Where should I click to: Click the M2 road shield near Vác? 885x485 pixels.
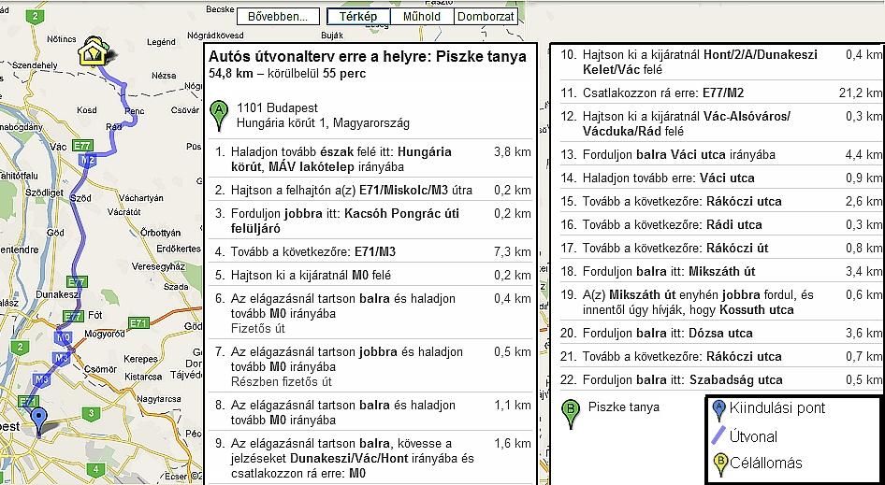88,160
